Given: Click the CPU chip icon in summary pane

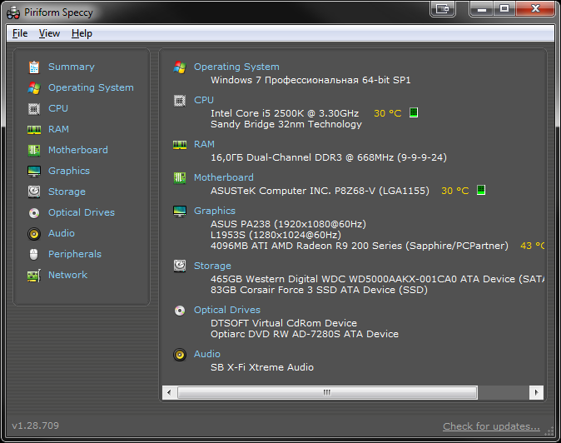Looking at the screenshot, I should [180, 101].
